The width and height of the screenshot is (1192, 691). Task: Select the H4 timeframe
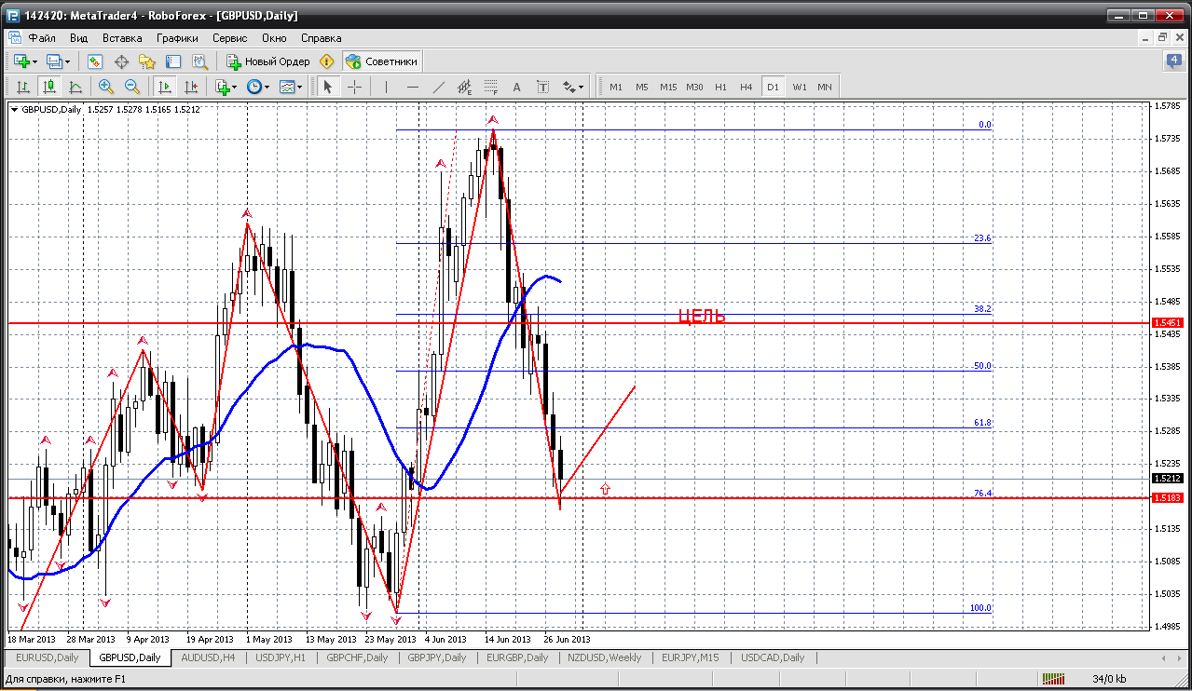[747, 87]
